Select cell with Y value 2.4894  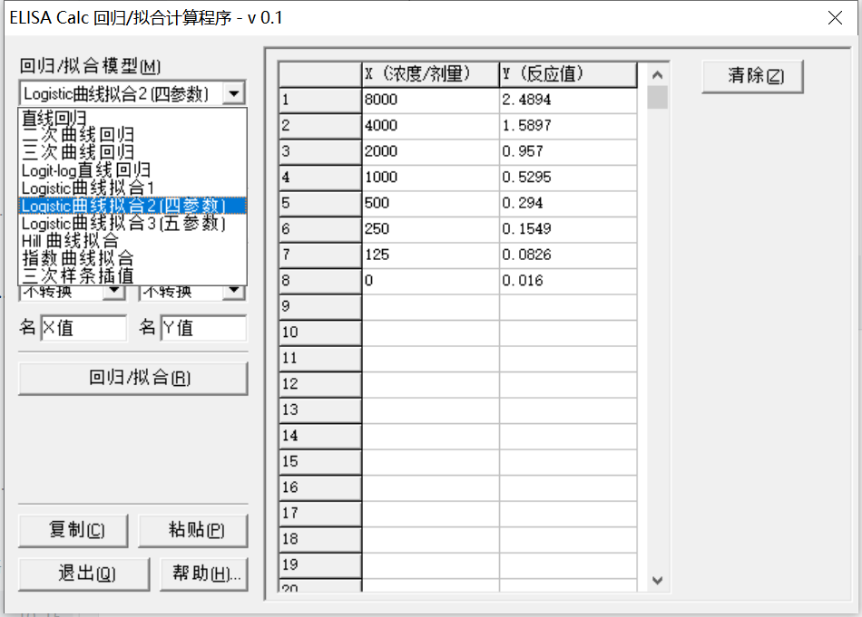point(568,101)
